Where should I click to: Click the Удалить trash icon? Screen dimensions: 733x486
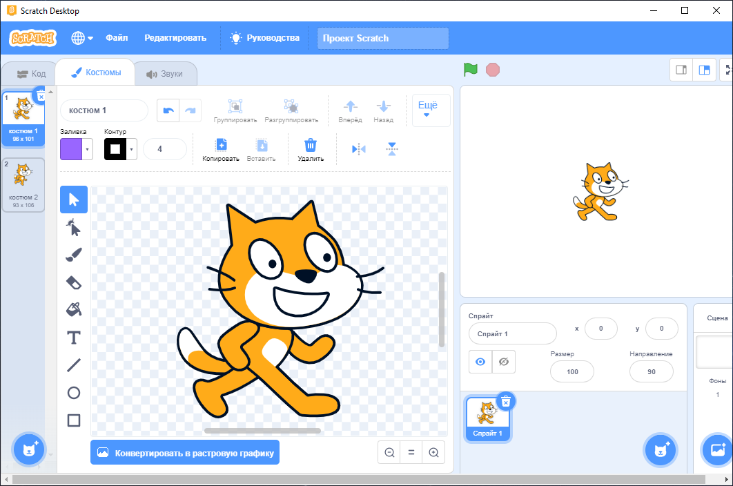(311, 145)
